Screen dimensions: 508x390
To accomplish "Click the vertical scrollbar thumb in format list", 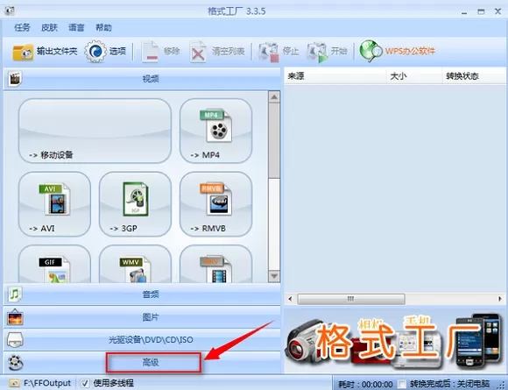I will [274, 141].
